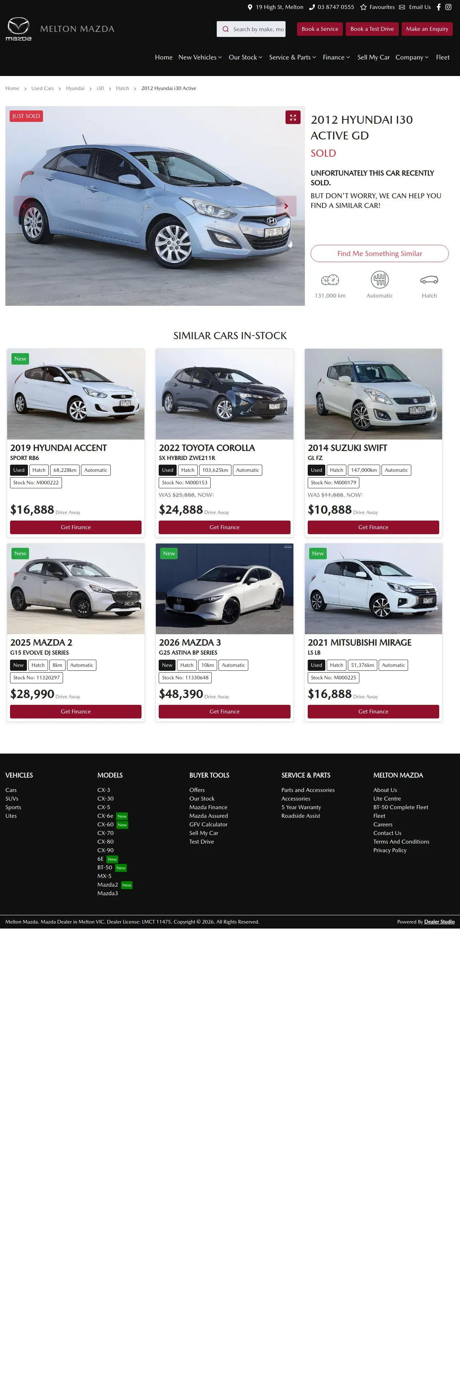The image size is (460, 1381).
Task: Go to Used Cars breadcrumb
Action: [x=42, y=89]
